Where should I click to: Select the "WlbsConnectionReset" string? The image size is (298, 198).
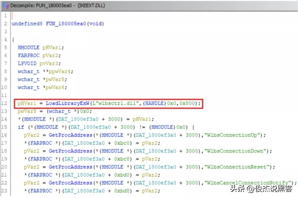pos(237,167)
